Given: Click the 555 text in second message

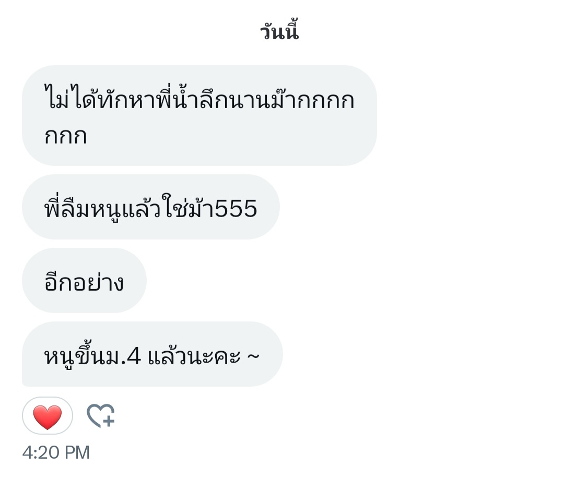Looking at the screenshot, I should click(x=236, y=209).
